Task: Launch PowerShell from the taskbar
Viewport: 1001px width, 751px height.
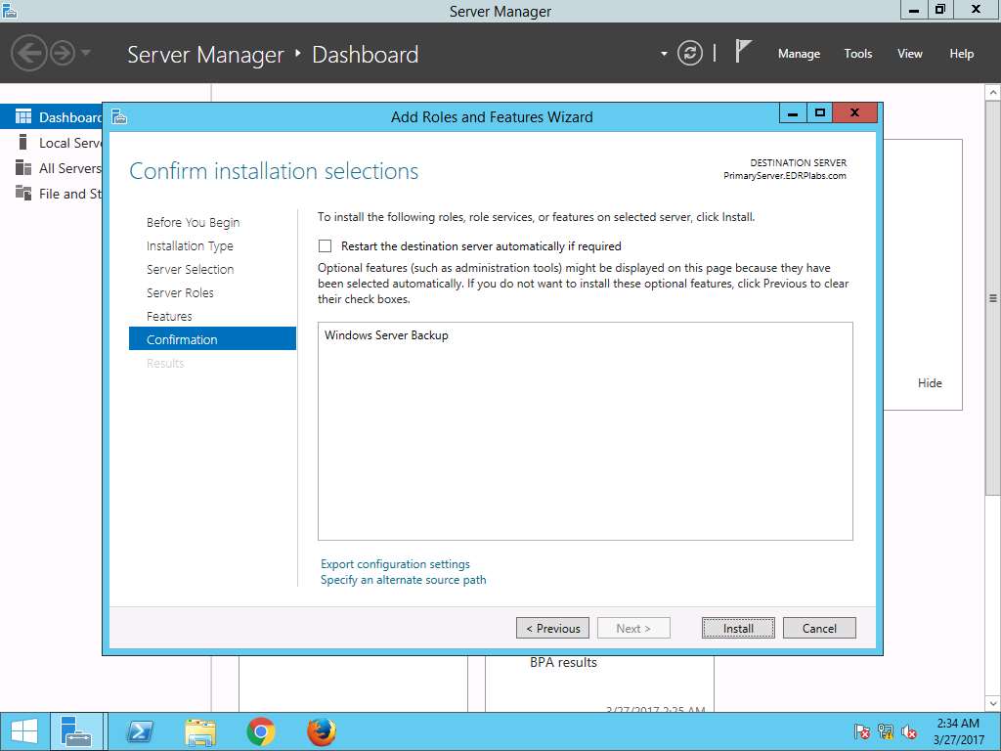Action: pos(140,731)
